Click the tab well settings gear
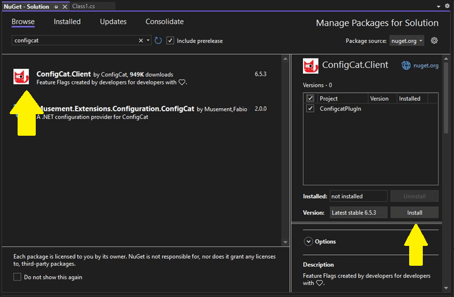This screenshot has height=297, width=454. tap(447, 6)
